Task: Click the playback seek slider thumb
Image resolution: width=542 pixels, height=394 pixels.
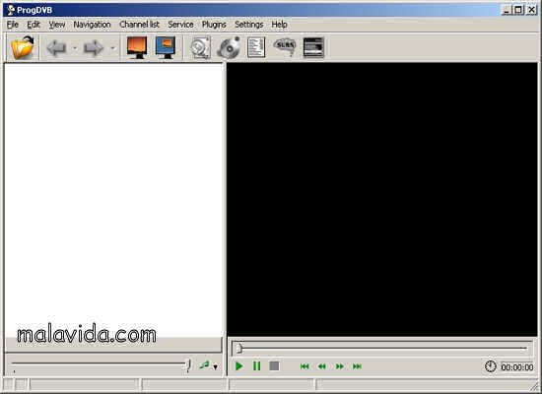Action: [238, 349]
